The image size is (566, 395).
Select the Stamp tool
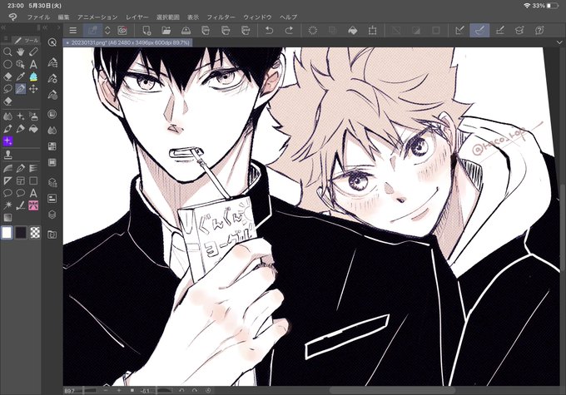pos(7,156)
